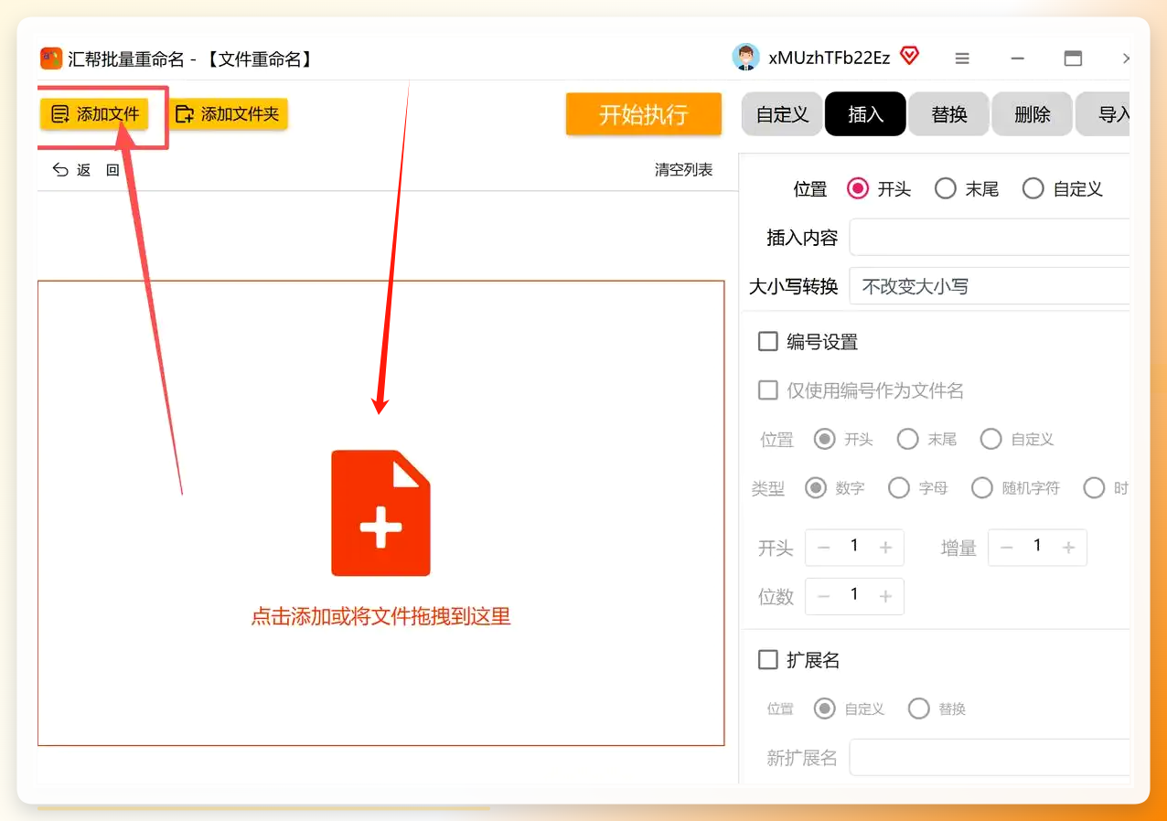Switch to the 替换 tab
Screen dimensions: 1167x821
[x=948, y=114]
